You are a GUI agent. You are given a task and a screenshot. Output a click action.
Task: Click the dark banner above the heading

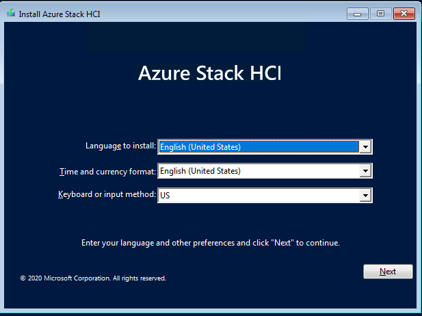(209, 39)
